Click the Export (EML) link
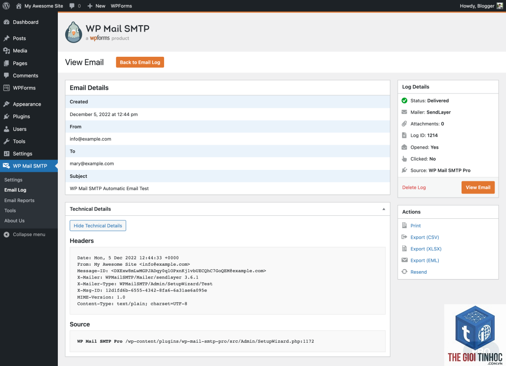The height and width of the screenshot is (366, 506). coord(424,261)
